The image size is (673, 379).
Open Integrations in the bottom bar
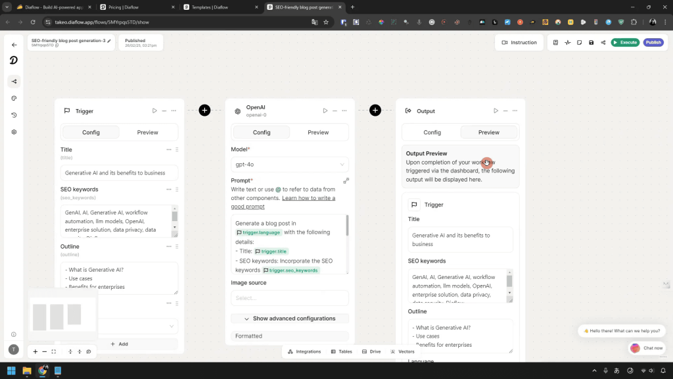304,351
